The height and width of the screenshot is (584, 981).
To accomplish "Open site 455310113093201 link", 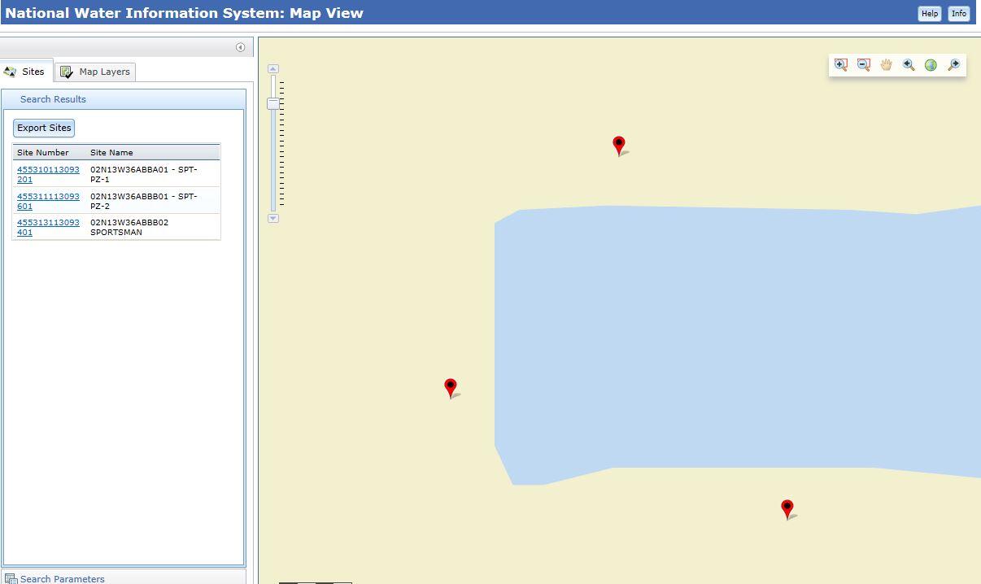I will pyautogui.click(x=48, y=174).
